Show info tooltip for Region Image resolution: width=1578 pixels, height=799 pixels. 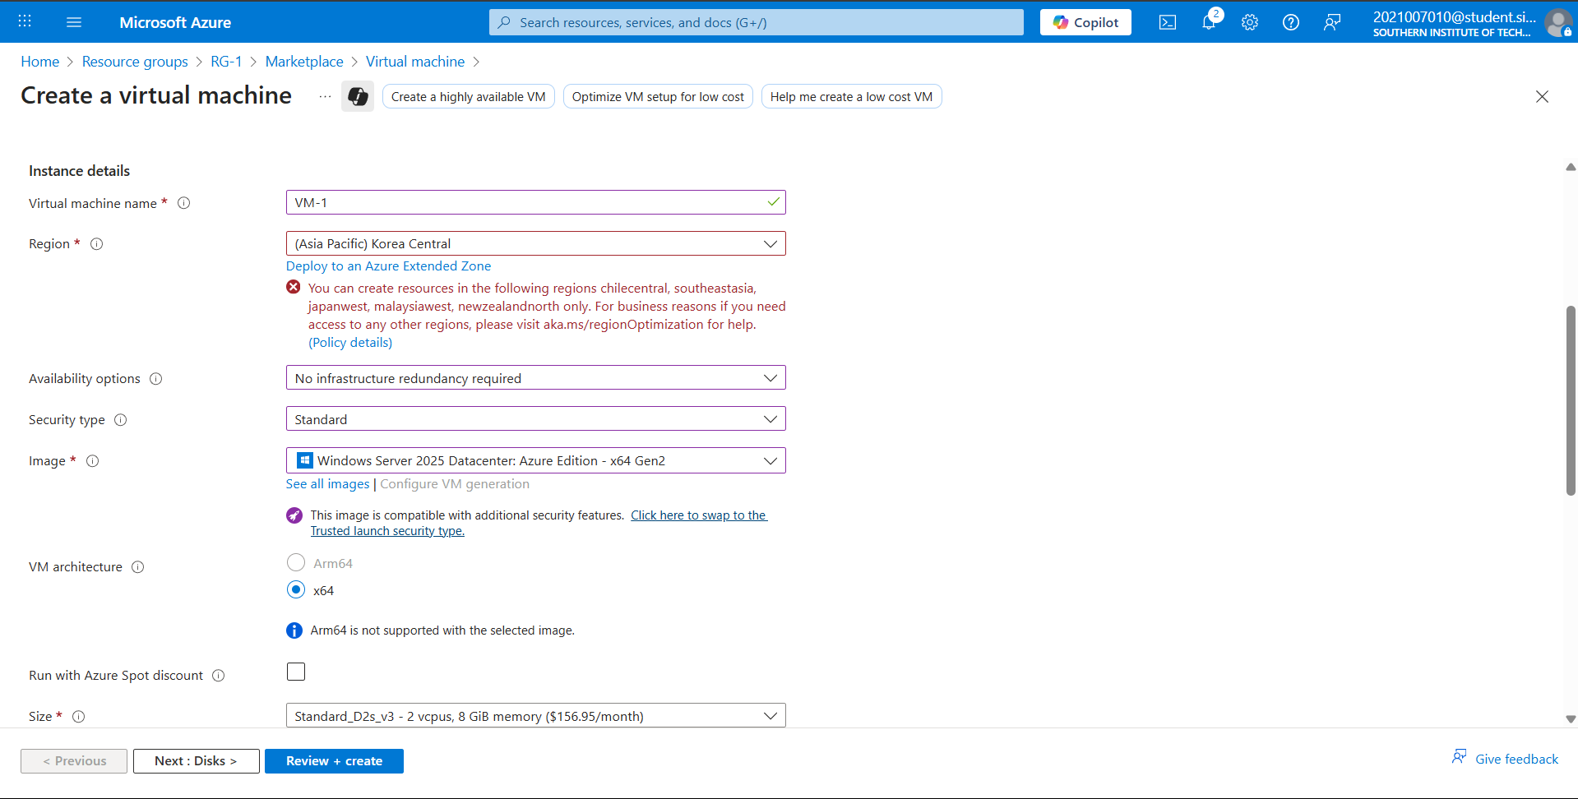(96, 244)
